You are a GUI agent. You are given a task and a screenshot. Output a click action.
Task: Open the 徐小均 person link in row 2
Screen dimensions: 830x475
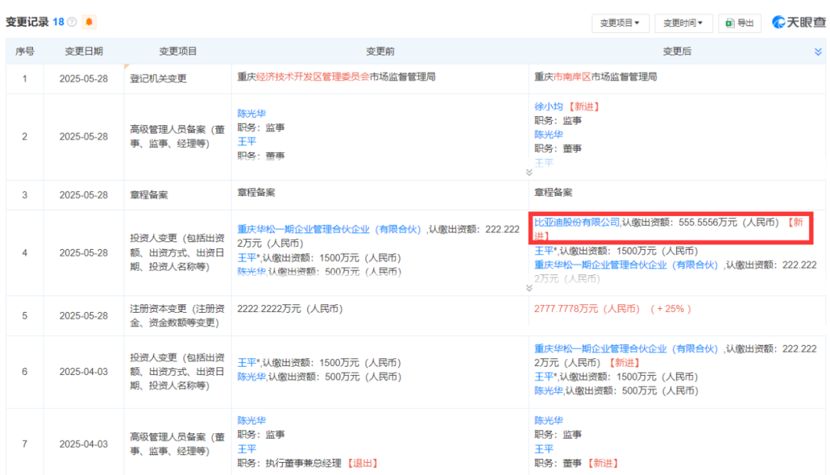(550, 105)
